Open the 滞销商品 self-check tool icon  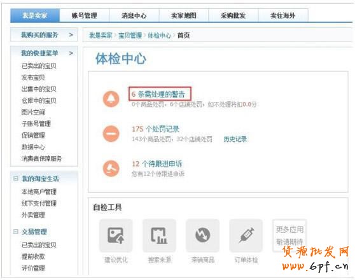pyautogui.click(x=203, y=235)
